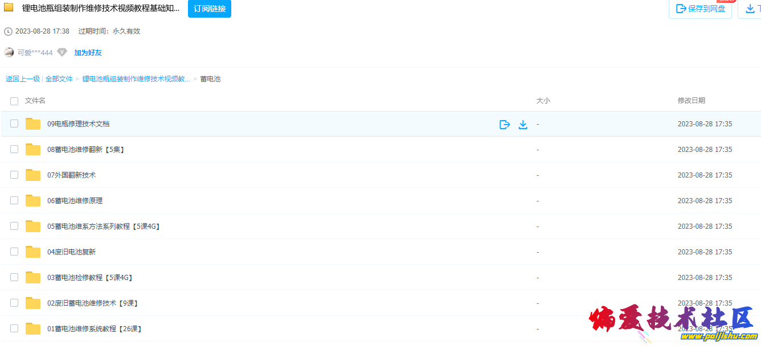Click 返回上一级 breadcrumb link
This screenshot has height=350, width=761.
point(23,79)
